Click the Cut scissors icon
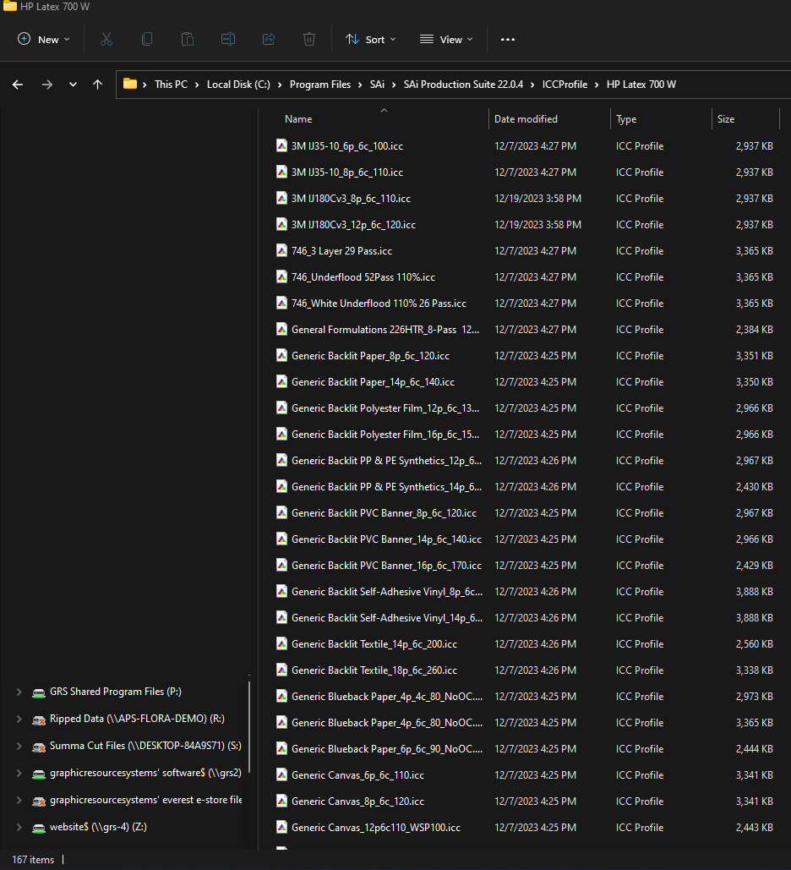The height and width of the screenshot is (870, 791). pos(106,40)
